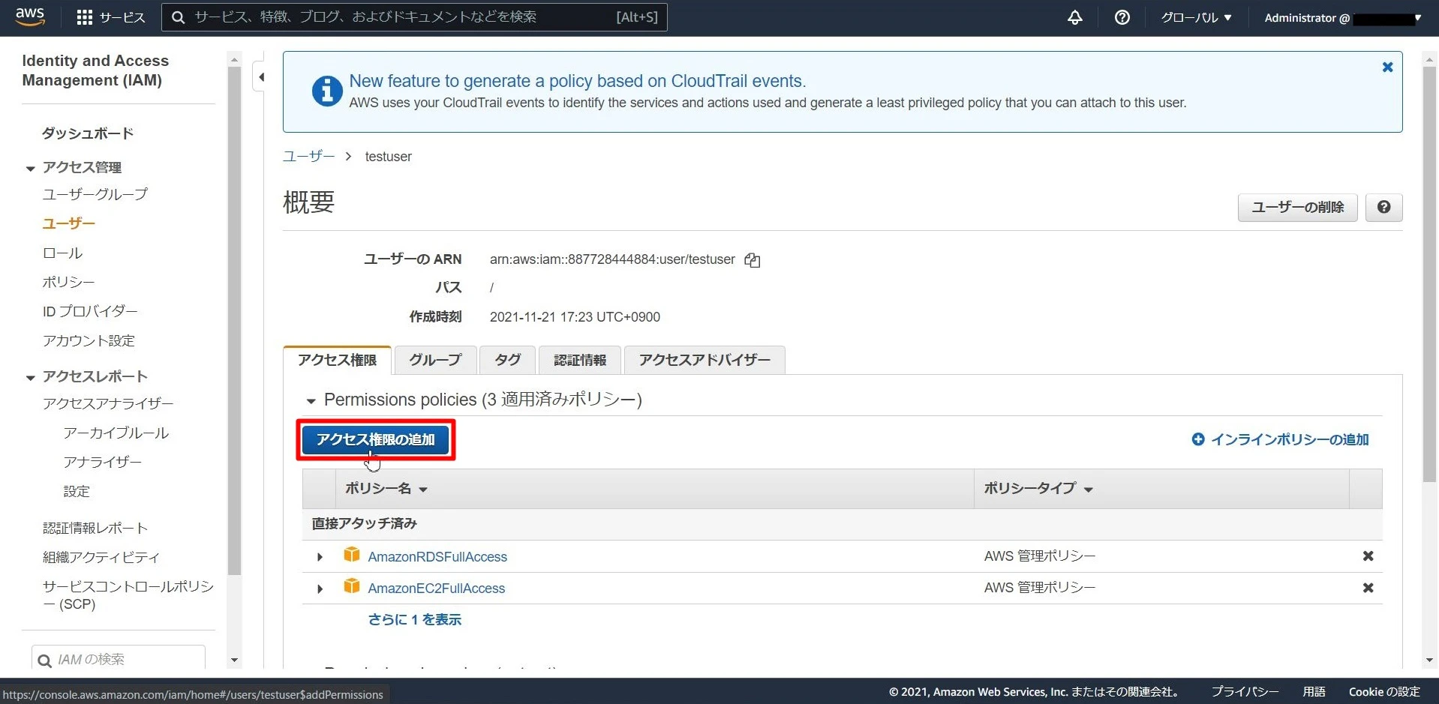Click the アクセス権限の追加 button

(x=376, y=439)
